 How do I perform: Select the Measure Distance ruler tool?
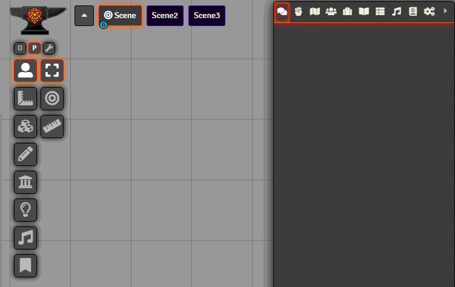tap(52, 127)
